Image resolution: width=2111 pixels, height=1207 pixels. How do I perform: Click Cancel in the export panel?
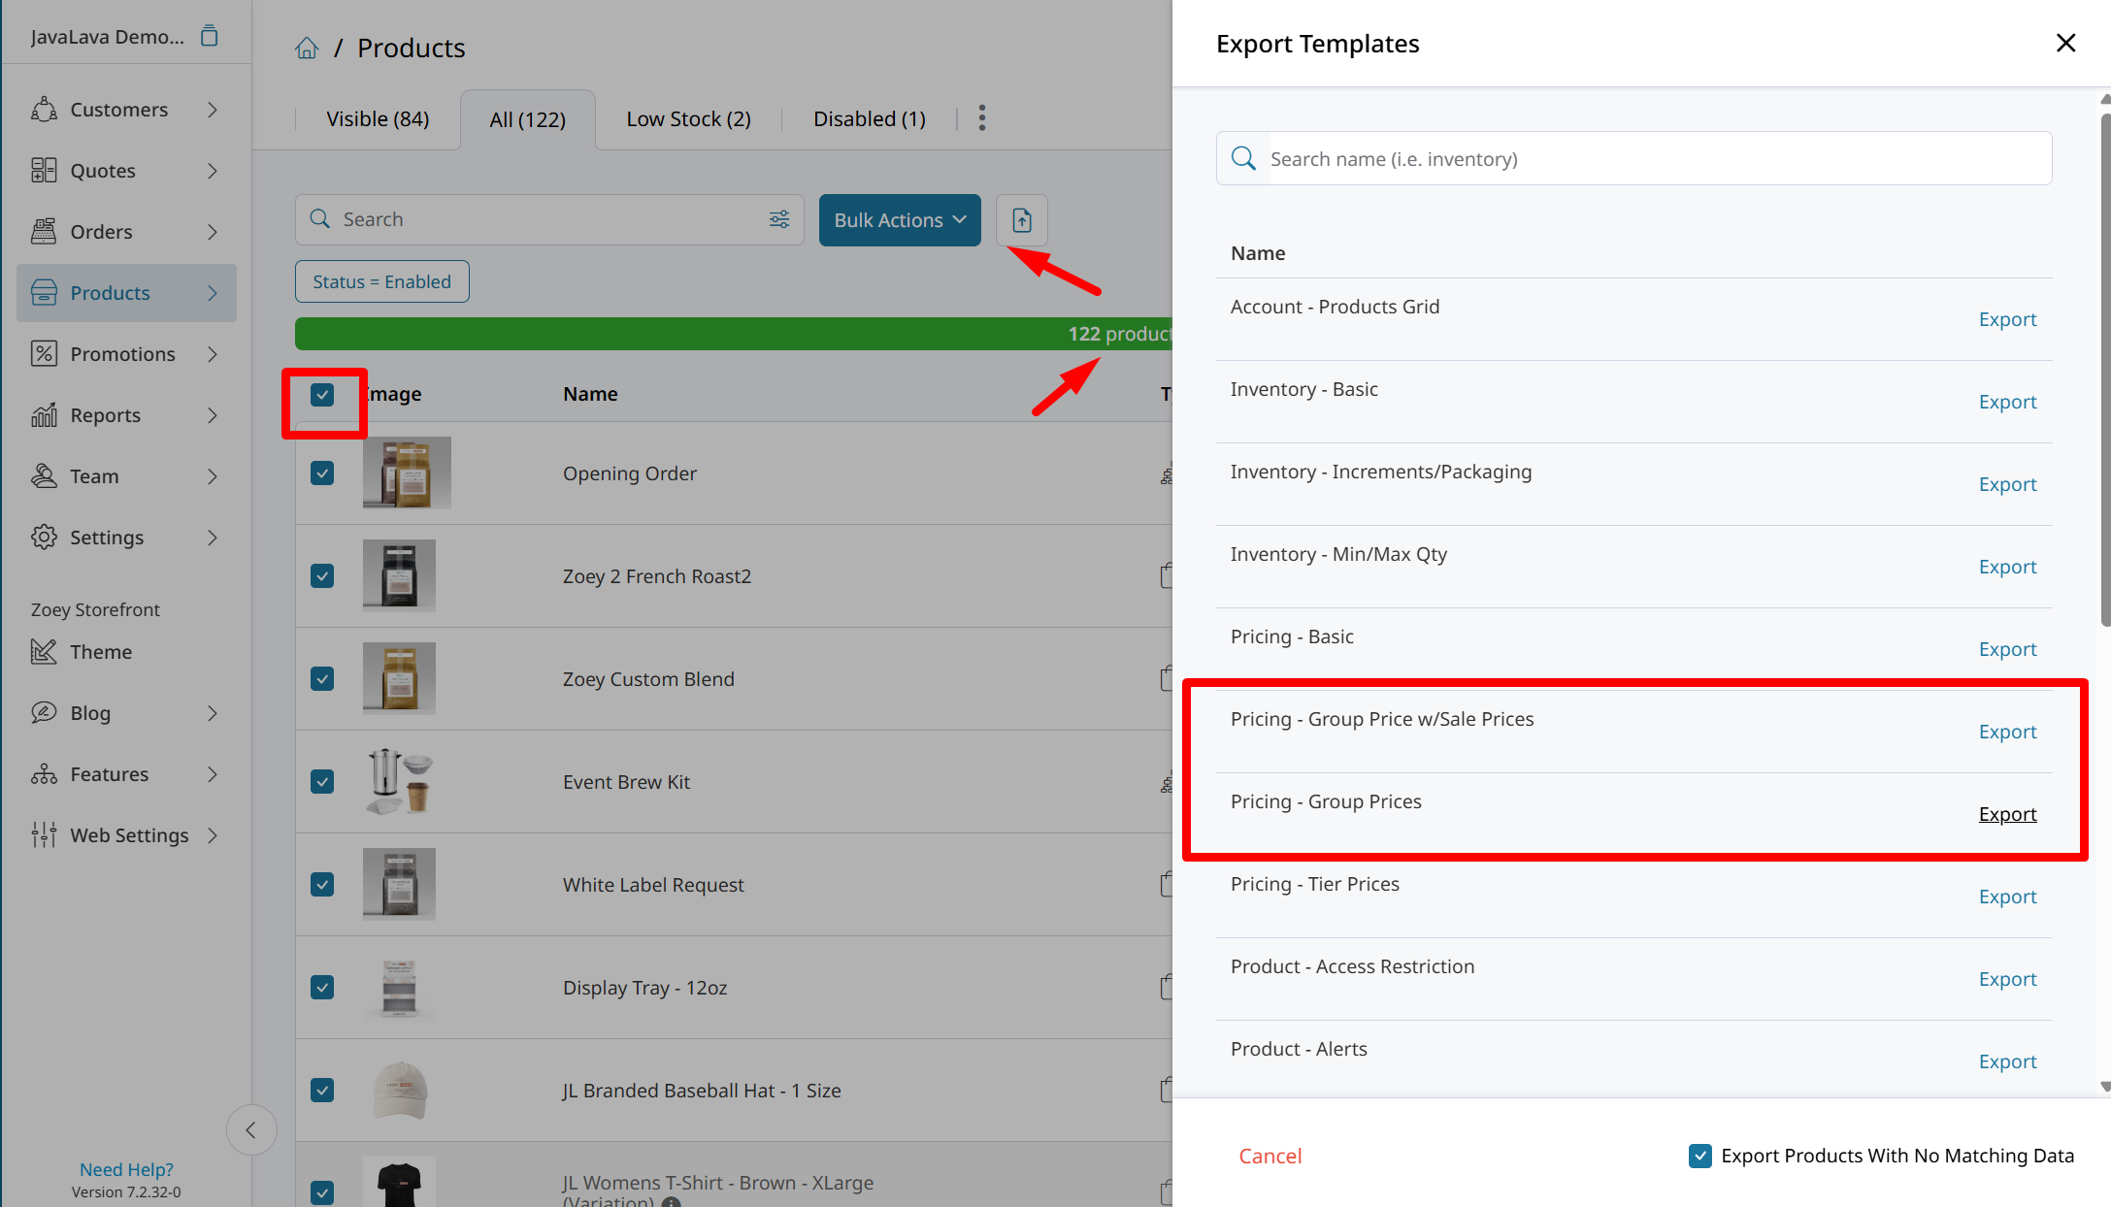click(x=1270, y=1156)
